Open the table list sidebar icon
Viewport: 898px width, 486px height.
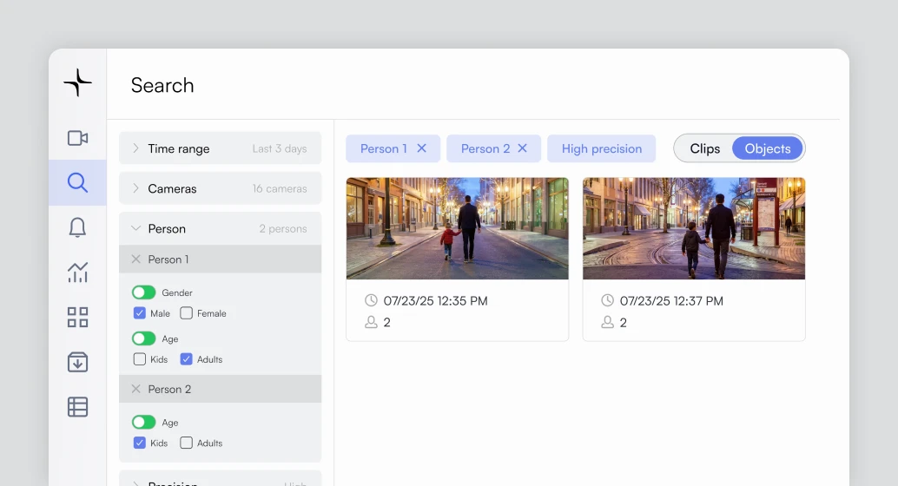click(x=77, y=407)
